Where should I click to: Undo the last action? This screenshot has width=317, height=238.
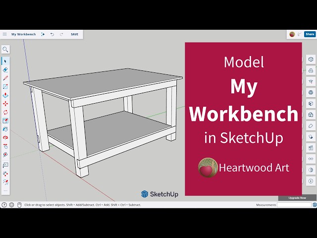click(x=52, y=34)
